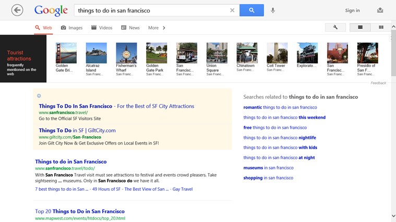Open the 'Gay Travel' sitelink

[182, 189]
